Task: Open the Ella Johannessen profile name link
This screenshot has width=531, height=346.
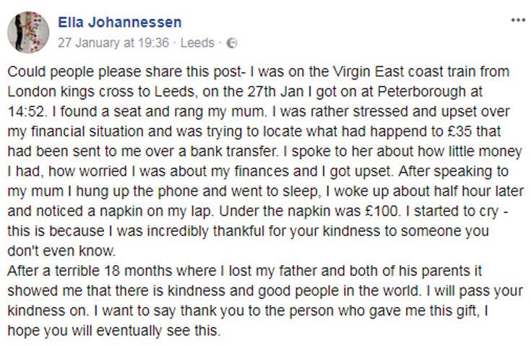Action: click(120, 22)
